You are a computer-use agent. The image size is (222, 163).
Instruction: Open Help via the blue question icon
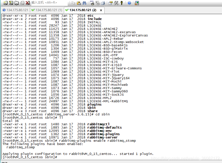coord(129,3)
